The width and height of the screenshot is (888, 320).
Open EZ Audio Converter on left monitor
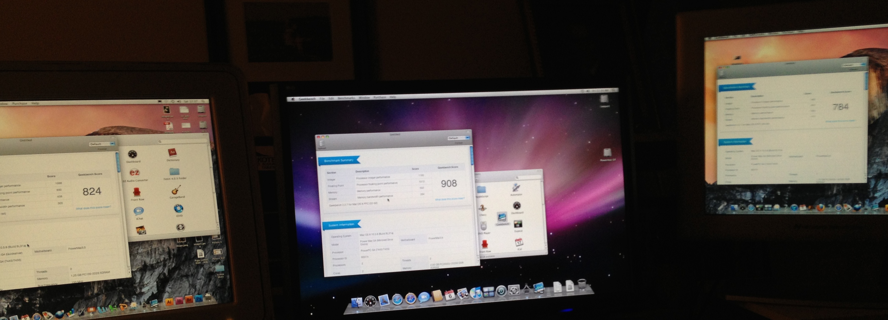134,173
